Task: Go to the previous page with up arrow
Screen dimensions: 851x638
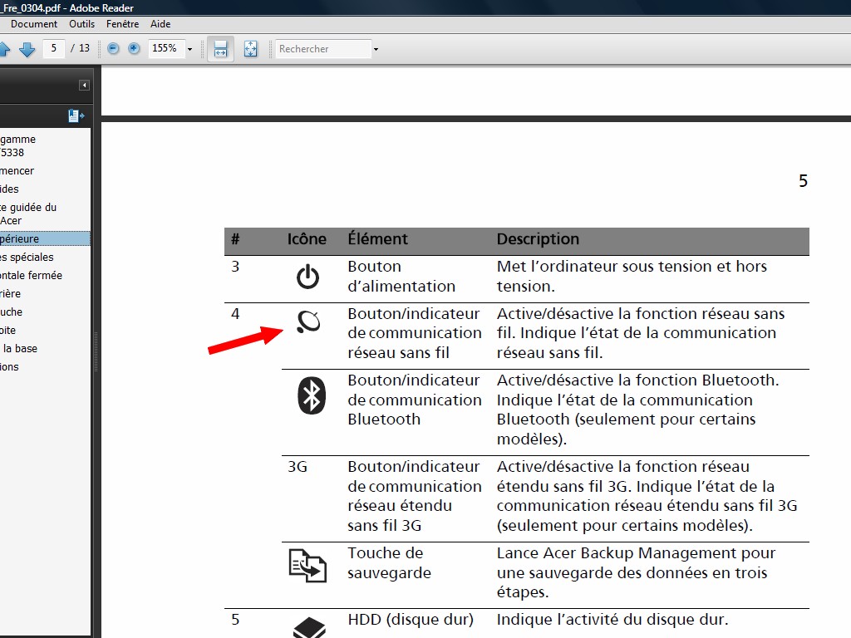Action: [4, 49]
